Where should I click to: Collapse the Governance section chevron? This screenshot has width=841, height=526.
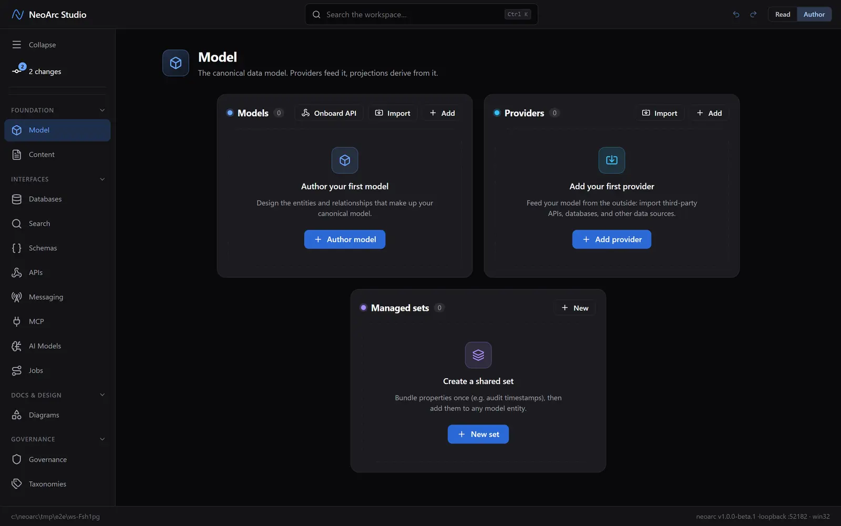pos(102,439)
